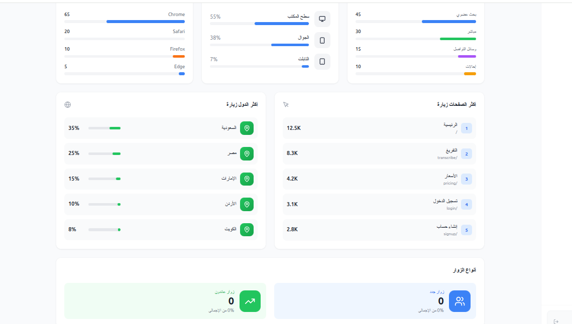Click the new visitors users icon
The height and width of the screenshot is (324, 572).
[460, 301]
